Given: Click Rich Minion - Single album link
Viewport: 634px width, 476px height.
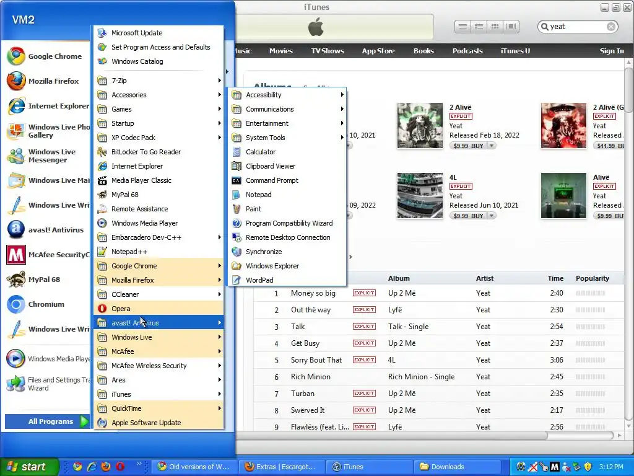Looking at the screenshot, I should pos(421,377).
